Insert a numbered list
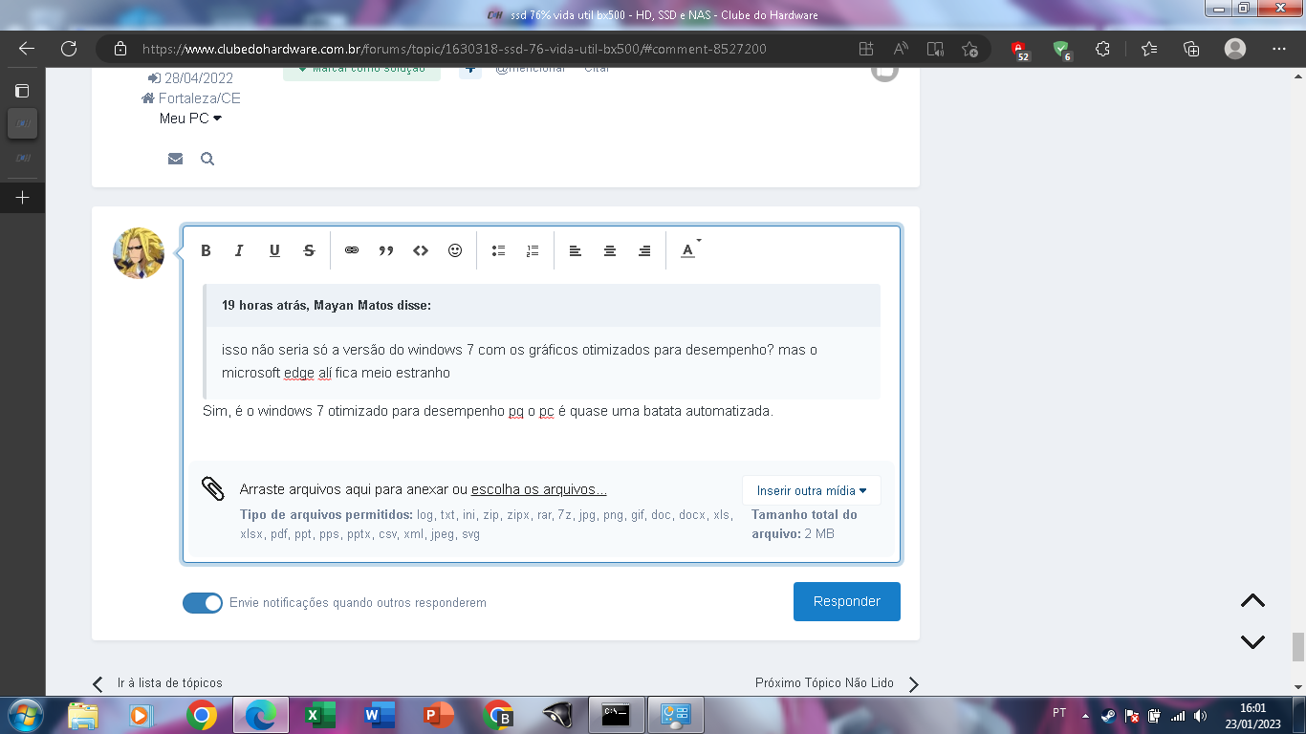 pos(533,250)
